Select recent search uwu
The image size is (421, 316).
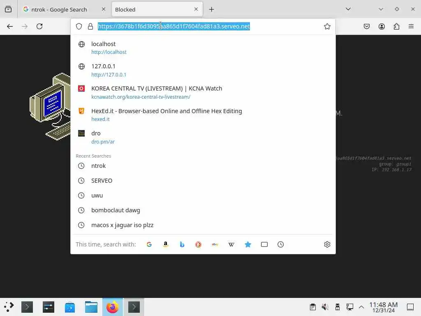click(x=203, y=195)
